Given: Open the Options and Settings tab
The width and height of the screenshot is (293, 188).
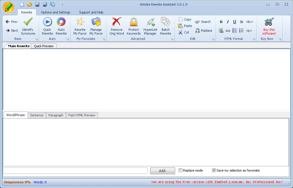Looking at the screenshot, I should [x=55, y=12].
